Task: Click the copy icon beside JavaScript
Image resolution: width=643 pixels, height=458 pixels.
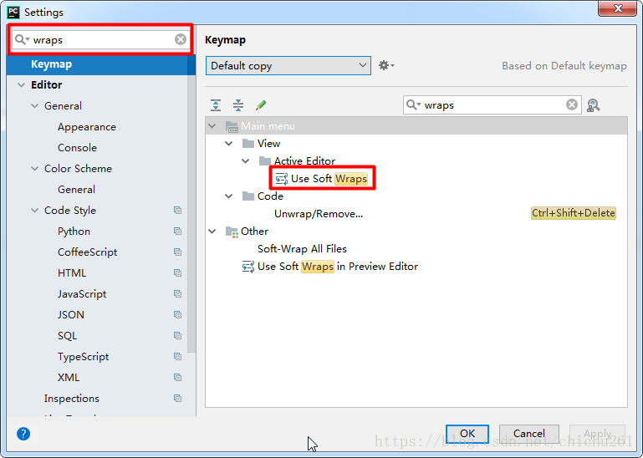Action: pos(177,294)
